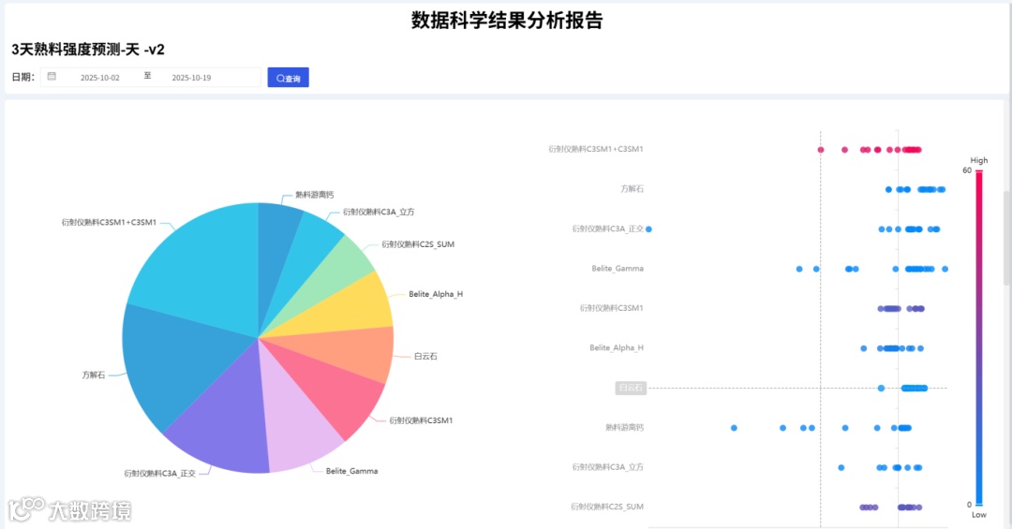Screen dimensions: 1012x529
Task: Click leftmost dot in Belite_Alpha_H row
Action: (x=864, y=348)
